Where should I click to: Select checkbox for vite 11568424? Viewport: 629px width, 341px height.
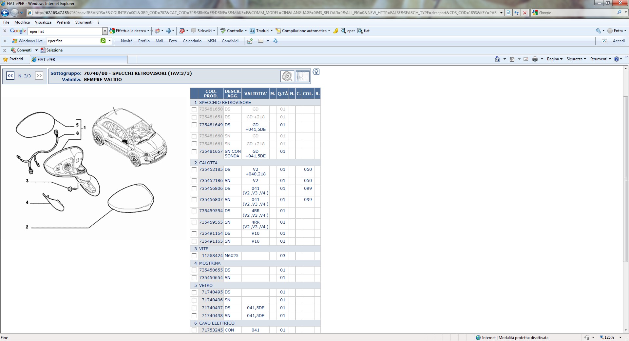click(194, 256)
